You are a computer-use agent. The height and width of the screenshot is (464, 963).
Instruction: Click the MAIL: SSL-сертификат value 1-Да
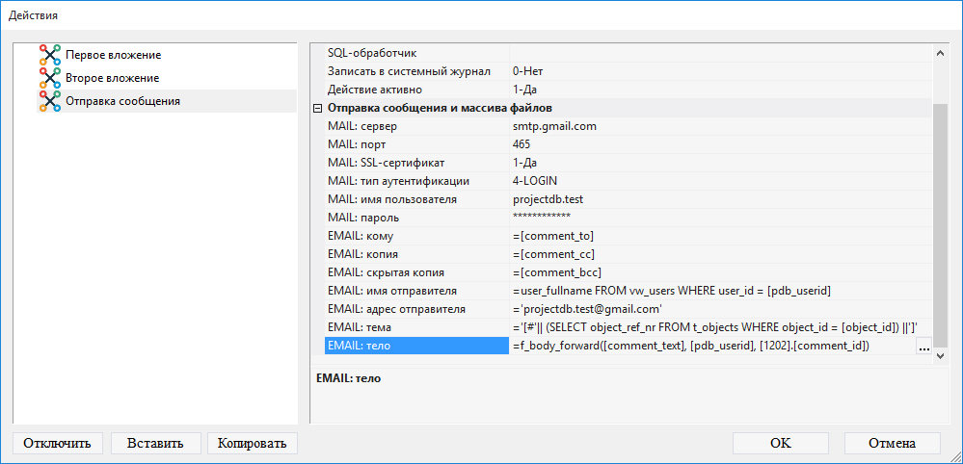click(525, 163)
